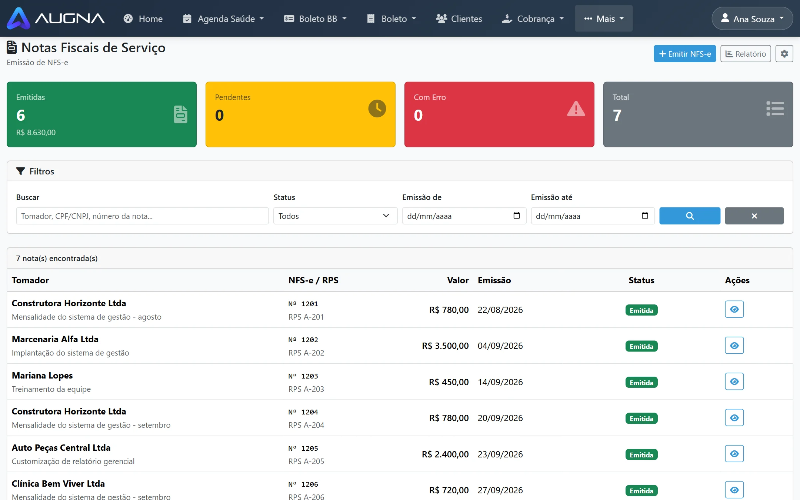Open the Relatório button
This screenshot has height=500, width=800.
[x=746, y=54]
